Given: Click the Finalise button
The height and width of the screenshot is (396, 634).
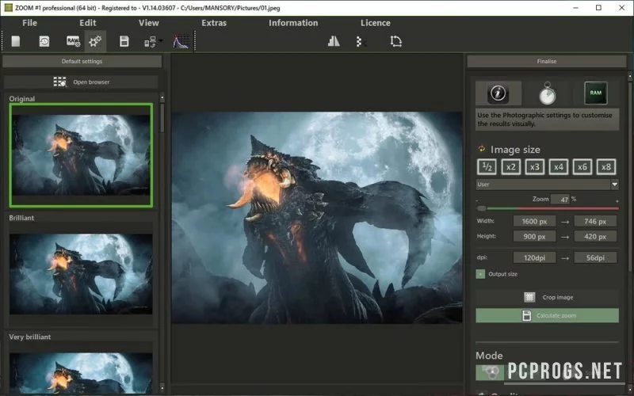Looking at the screenshot, I should (547, 62).
